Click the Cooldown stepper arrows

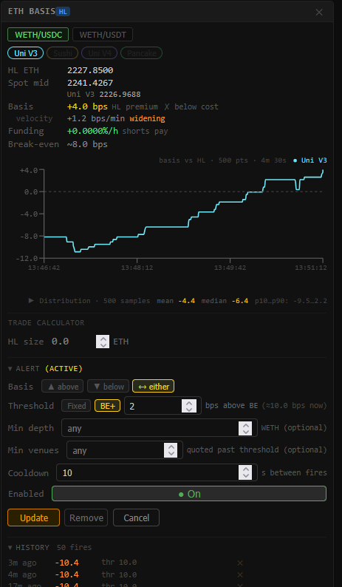pyautogui.click(x=245, y=472)
